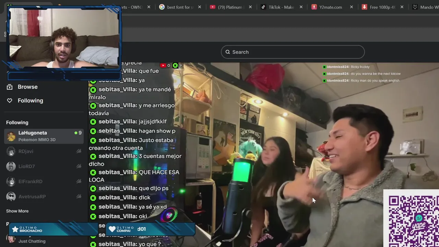Close the Y2mate.com tab

pyautogui.click(x=352, y=7)
